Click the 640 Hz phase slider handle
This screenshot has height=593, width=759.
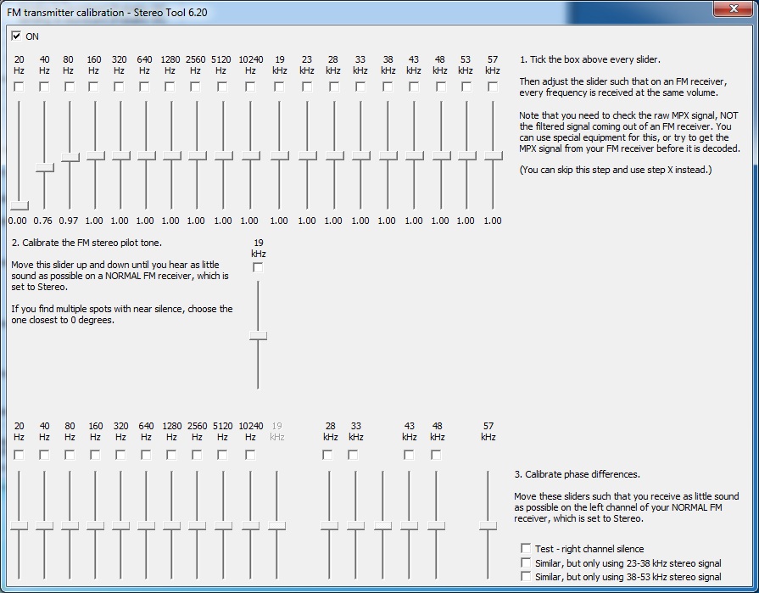[x=146, y=526]
